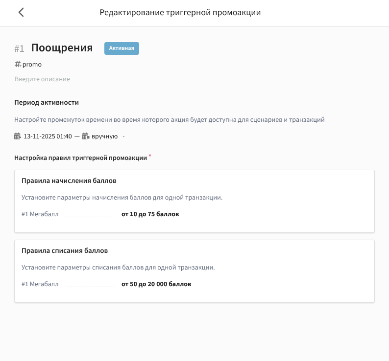Screen dimensions: 389x361
Task: Click the start date calendar icon
Action: (x=18, y=136)
